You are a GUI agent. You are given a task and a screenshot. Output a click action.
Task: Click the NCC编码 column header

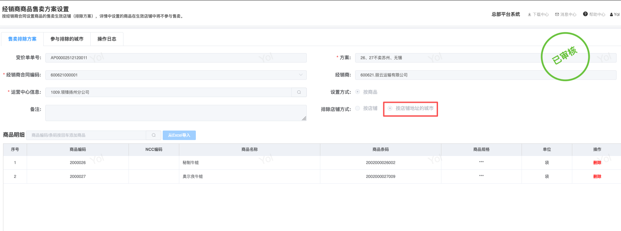click(x=154, y=149)
